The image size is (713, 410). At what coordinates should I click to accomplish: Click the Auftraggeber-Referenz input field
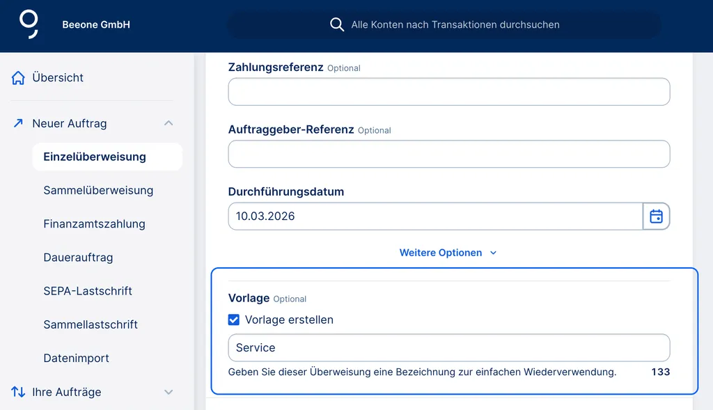point(448,154)
